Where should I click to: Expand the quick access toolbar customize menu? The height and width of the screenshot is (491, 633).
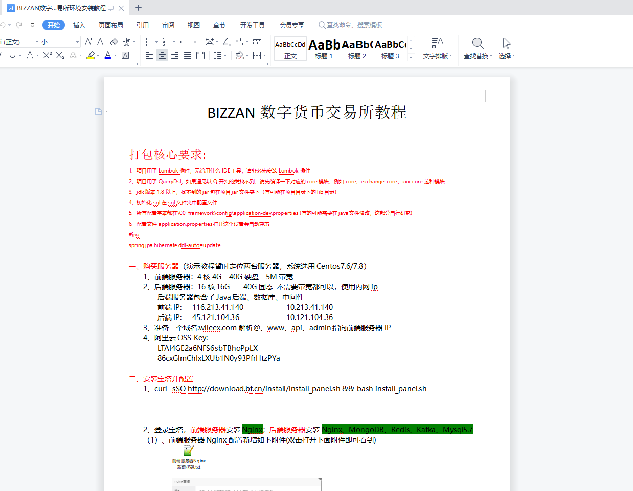(32, 25)
